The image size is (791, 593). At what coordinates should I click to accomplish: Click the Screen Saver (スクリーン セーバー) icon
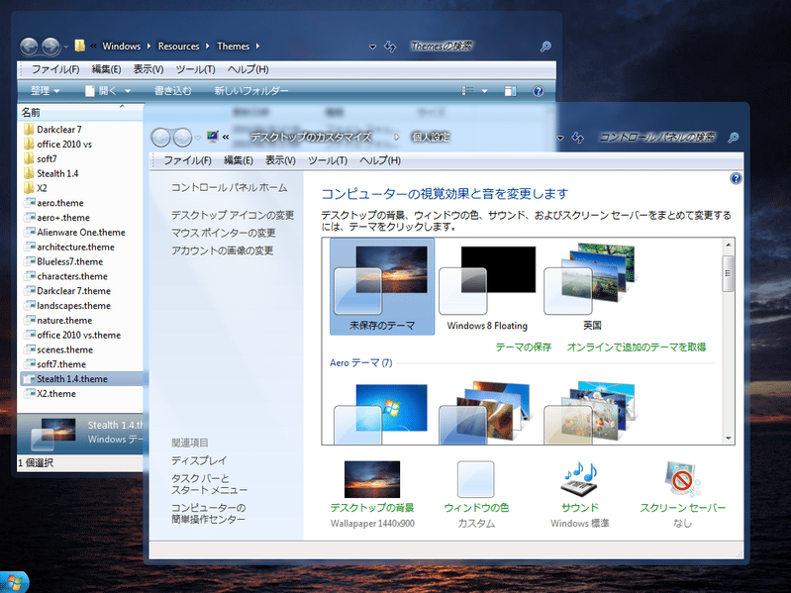(682, 479)
